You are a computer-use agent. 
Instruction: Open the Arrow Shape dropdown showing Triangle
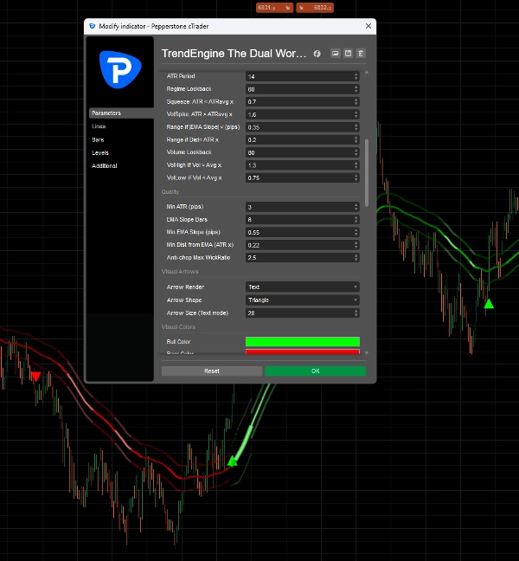coord(303,300)
